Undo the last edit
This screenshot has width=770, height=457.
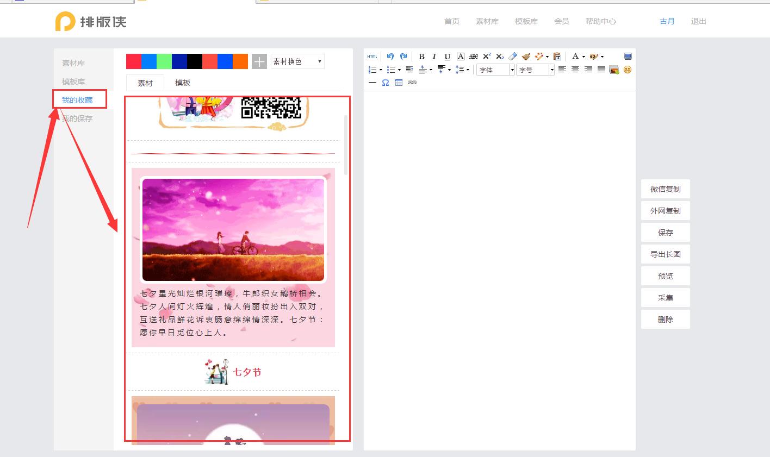pyautogui.click(x=390, y=56)
